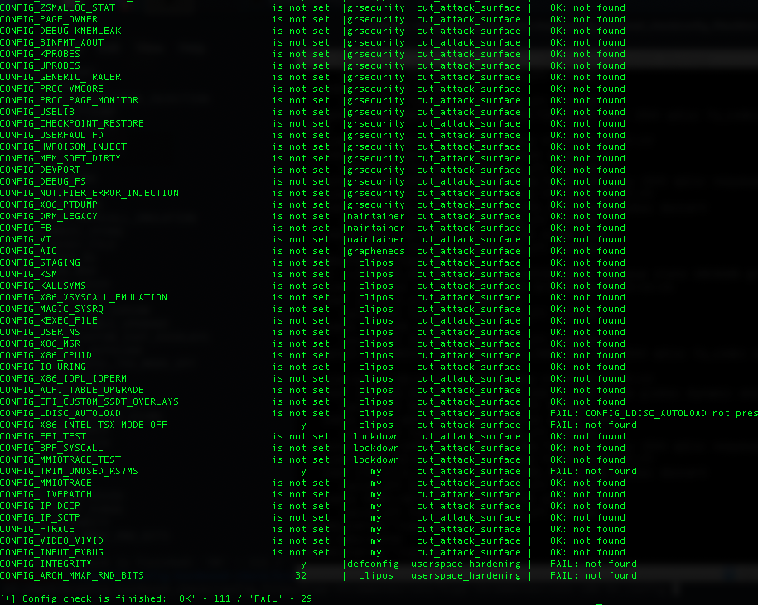
Task: Click on CONFIG_NOTIFIER_ERROR_INJECTION option name
Action: pos(89,193)
